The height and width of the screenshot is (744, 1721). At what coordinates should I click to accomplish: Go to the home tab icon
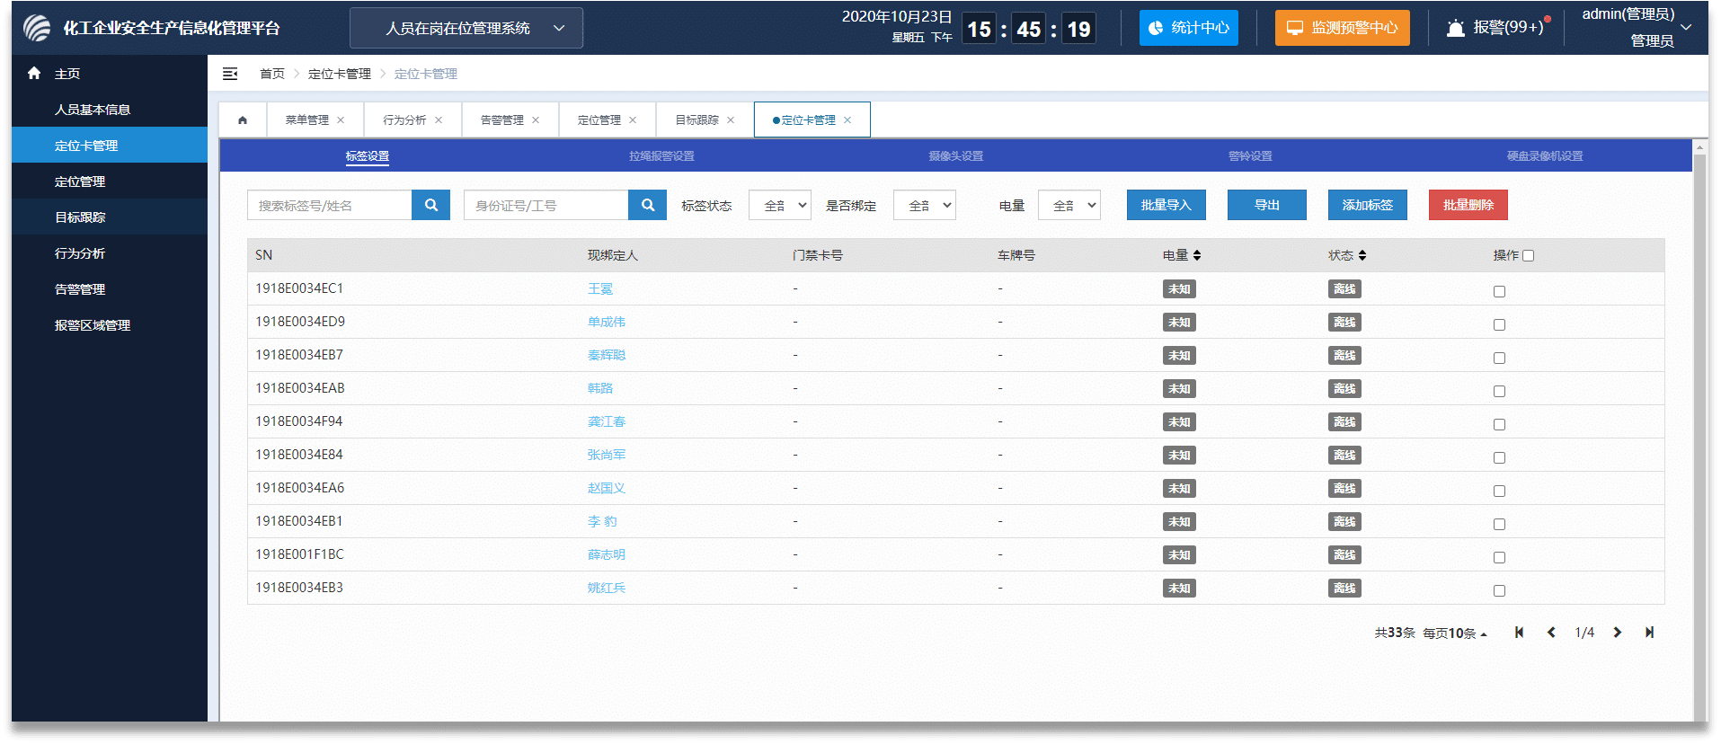coord(243,120)
